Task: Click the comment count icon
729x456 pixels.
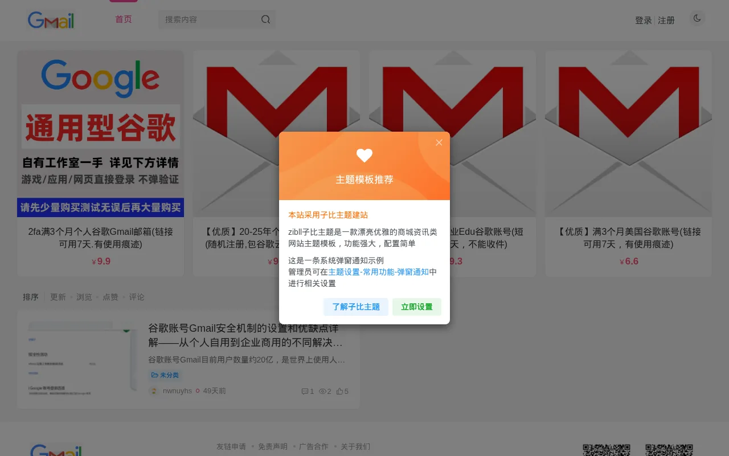Action: click(x=305, y=391)
